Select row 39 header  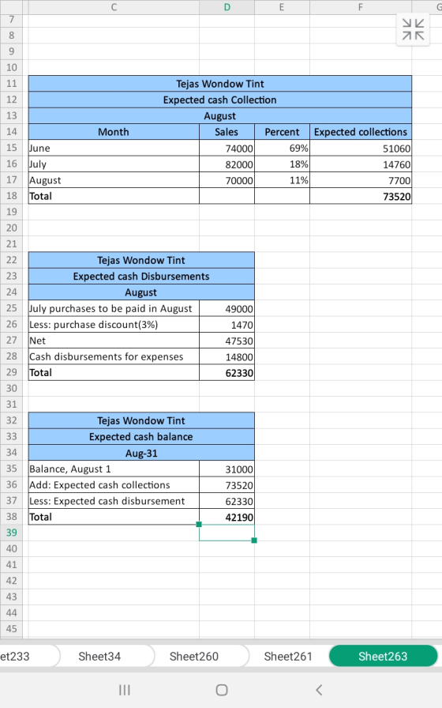pyautogui.click(x=11, y=533)
